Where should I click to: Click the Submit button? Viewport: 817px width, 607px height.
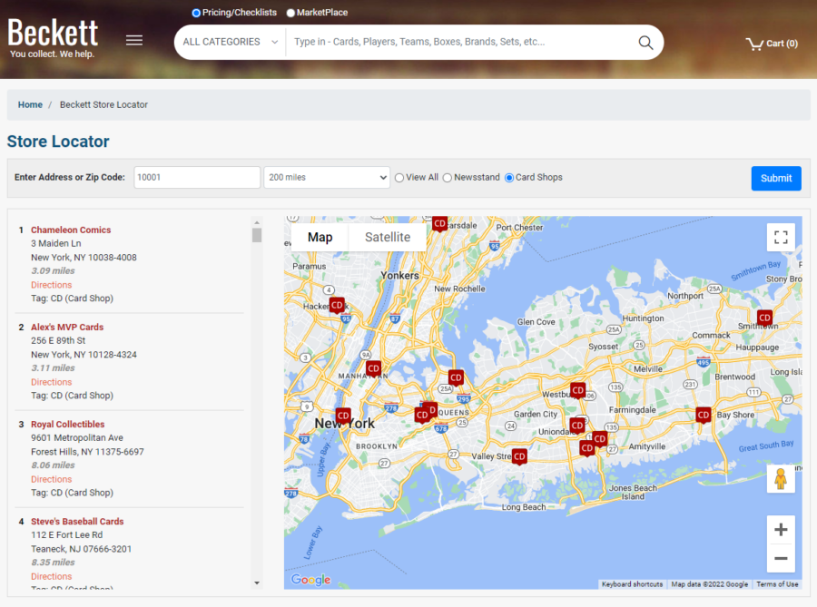pyautogui.click(x=776, y=178)
